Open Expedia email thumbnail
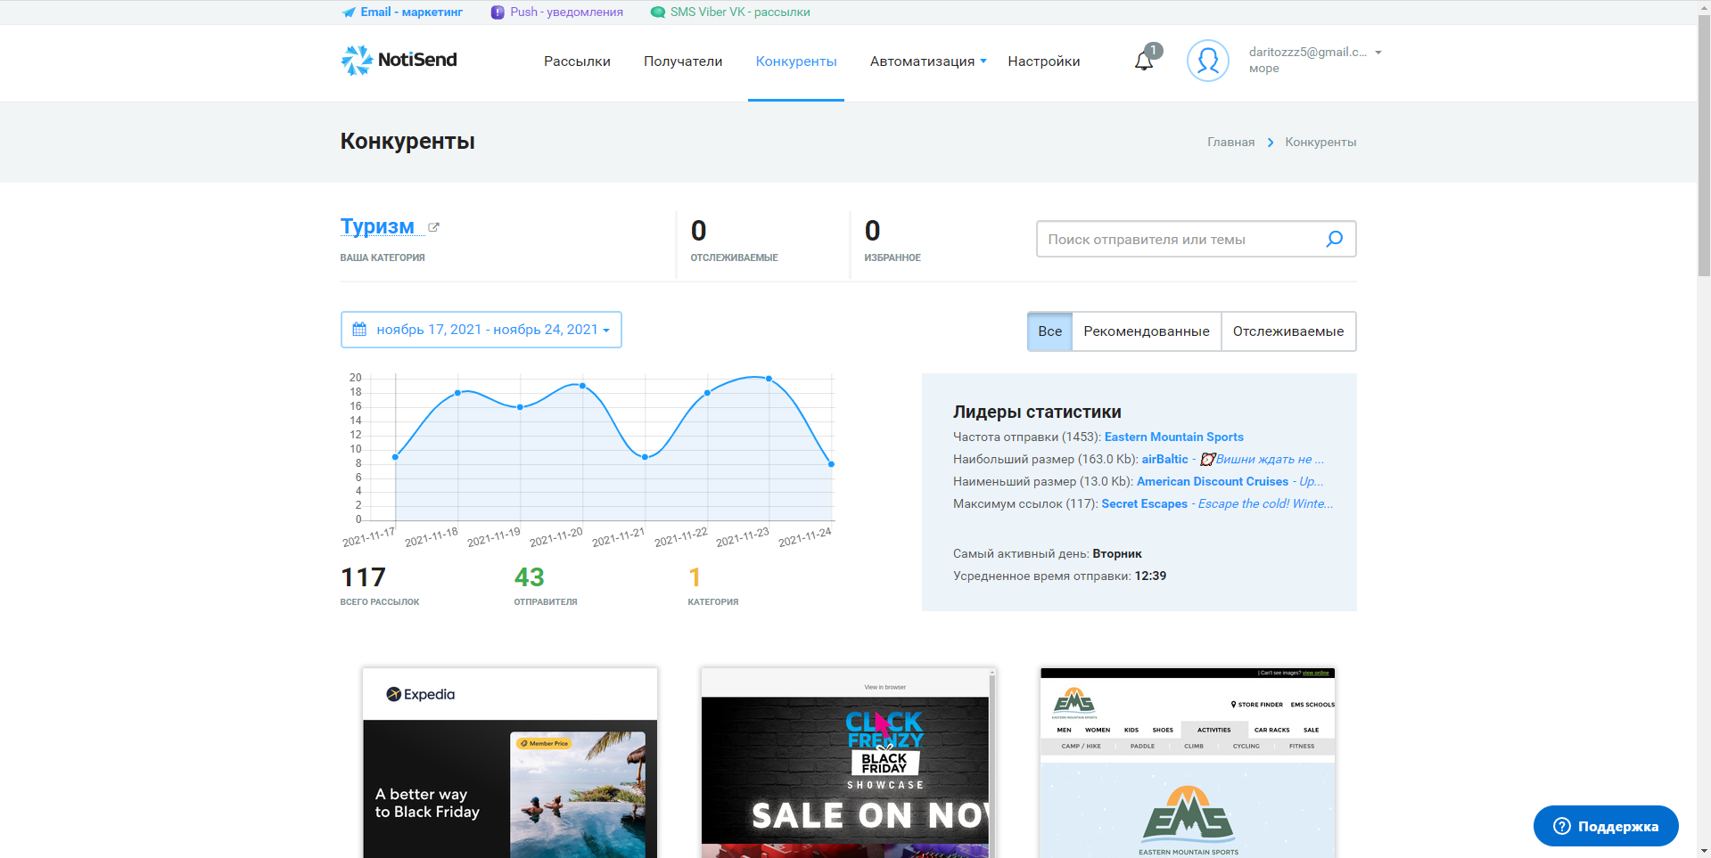The width and height of the screenshot is (1711, 858). (510, 763)
